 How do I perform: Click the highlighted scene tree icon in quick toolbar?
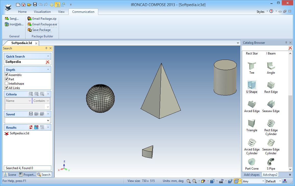point(57,5)
